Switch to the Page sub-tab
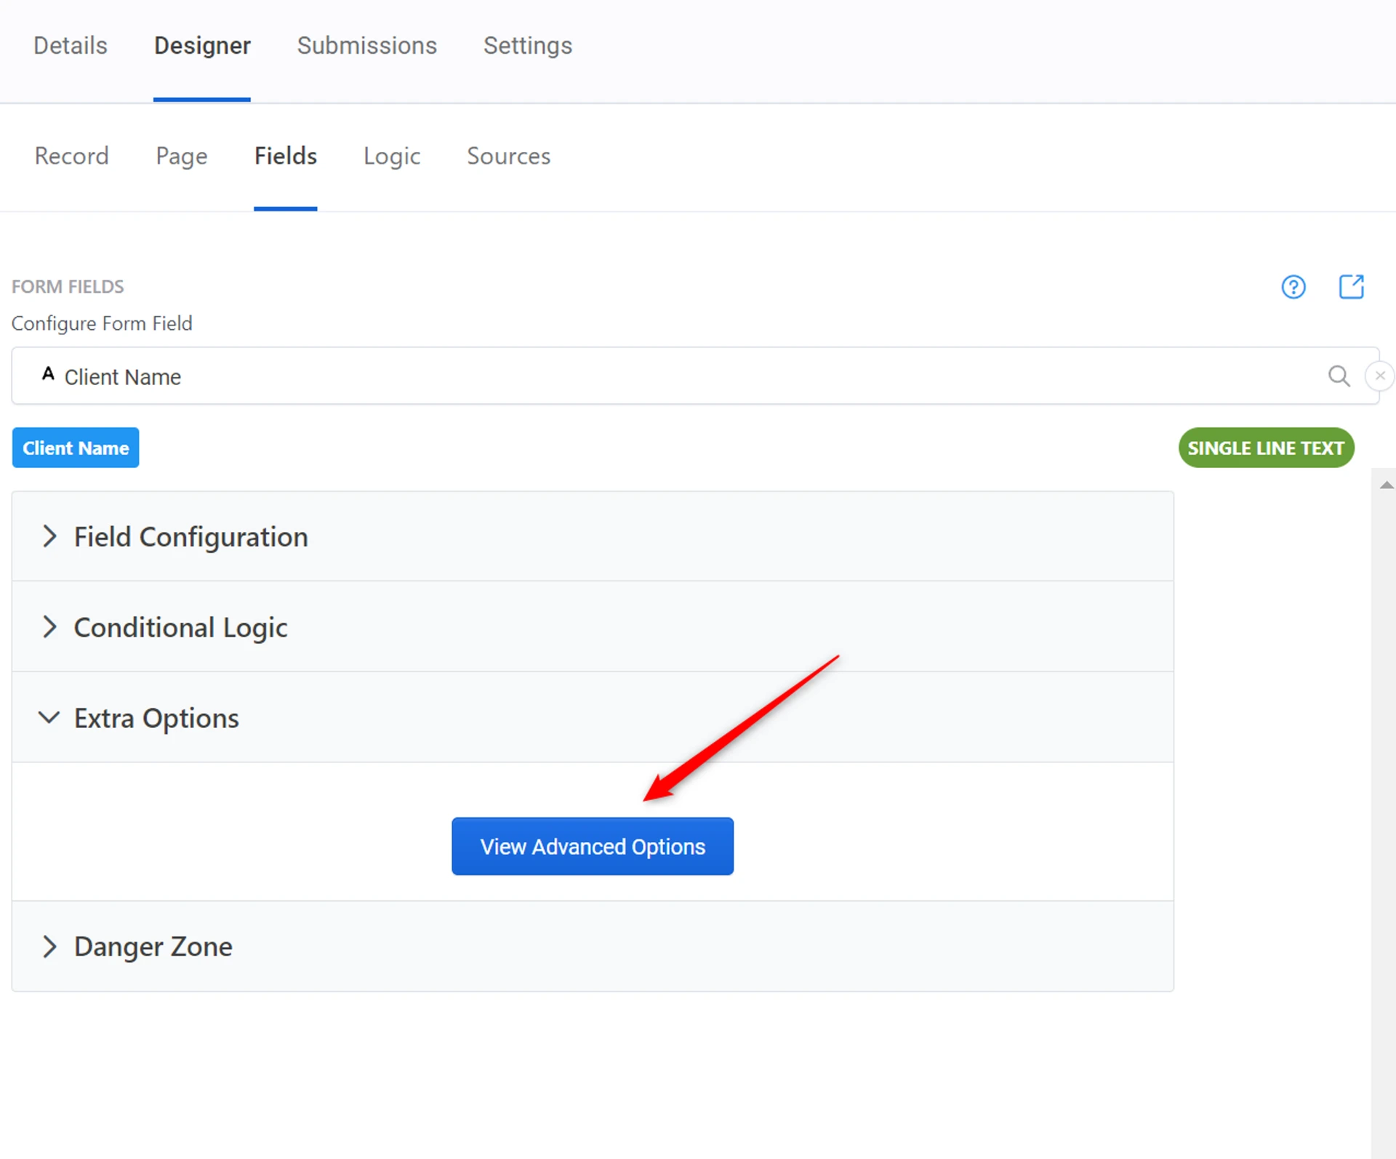Image resolution: width=1396 pixels, height=1159 pixels. coord(182,156)
